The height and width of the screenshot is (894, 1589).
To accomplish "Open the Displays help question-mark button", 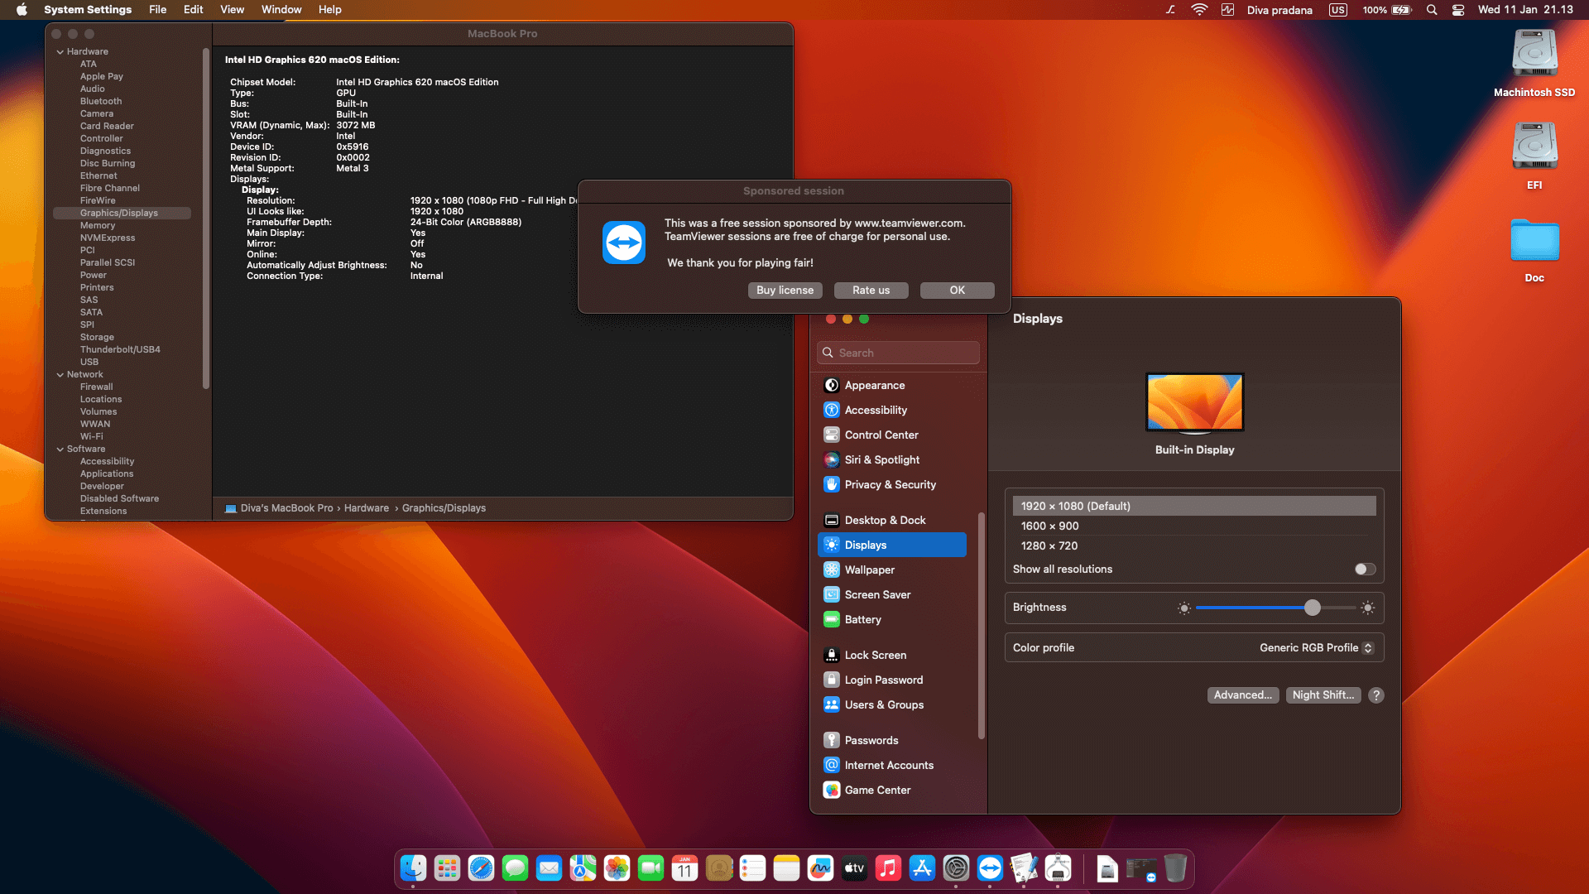I will point(1376,695).
